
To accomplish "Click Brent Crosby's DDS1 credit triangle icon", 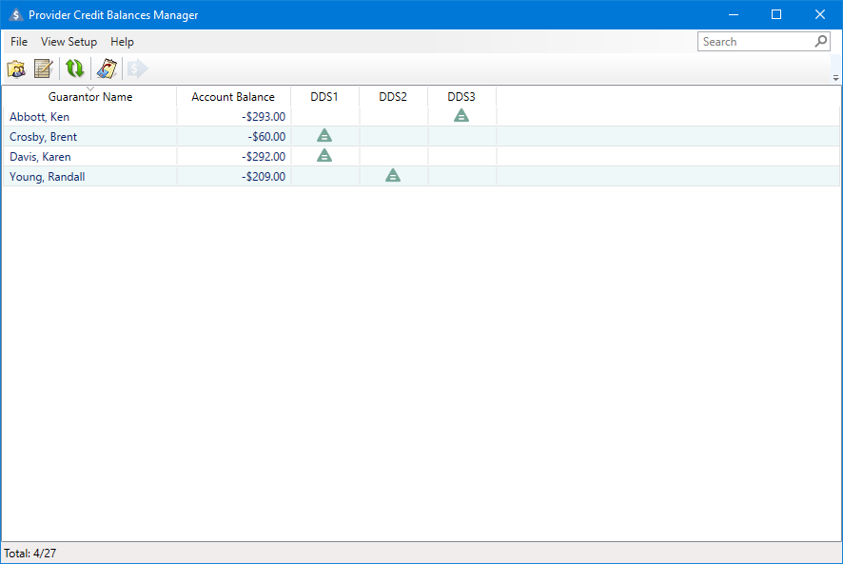I will 324,136.
